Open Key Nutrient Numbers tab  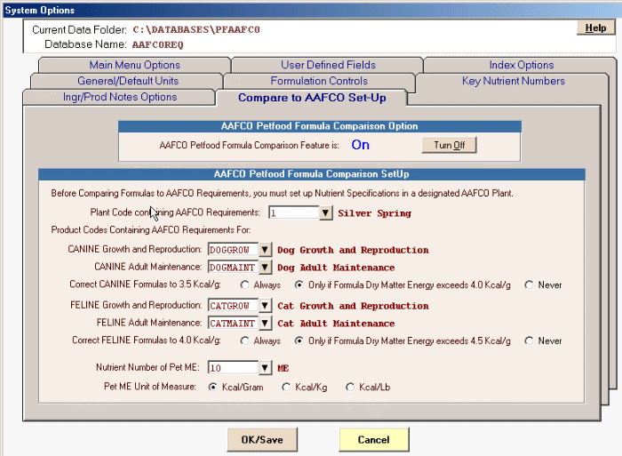[x=513, y=81]
